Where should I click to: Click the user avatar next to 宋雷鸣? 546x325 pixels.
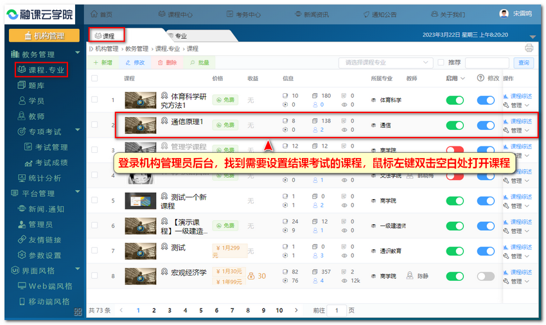coord(504,13)
